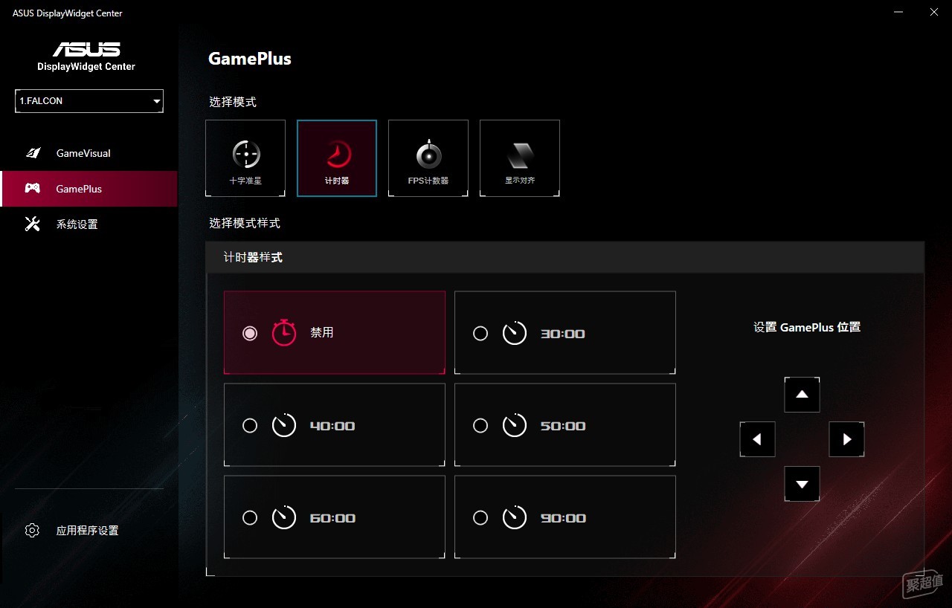Move GamePlus position left with arrow
This screenshot has width=952, height=608.
[757, 439]
